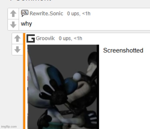Screen dimensions: 150x129
Task: Click the LOL speech bubble user icon
Action: coord(25,13)
